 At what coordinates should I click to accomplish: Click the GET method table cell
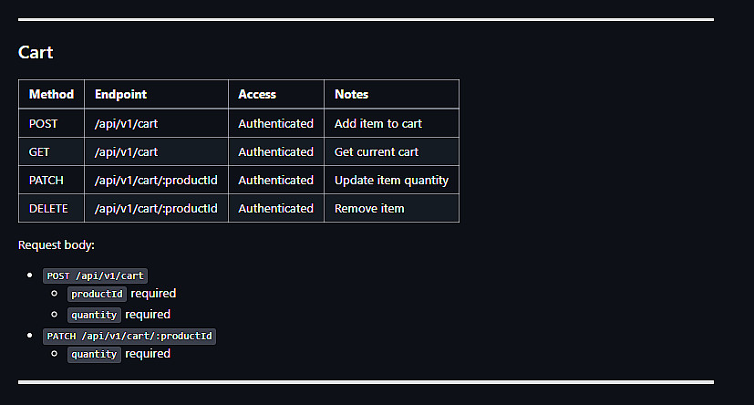click(x=39, y=151)
